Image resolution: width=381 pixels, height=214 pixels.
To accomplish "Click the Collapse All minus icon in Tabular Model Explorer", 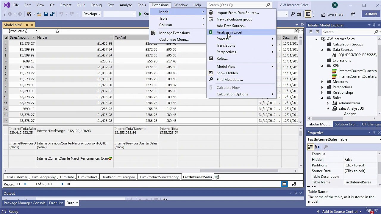I will [x=317, y=32].
